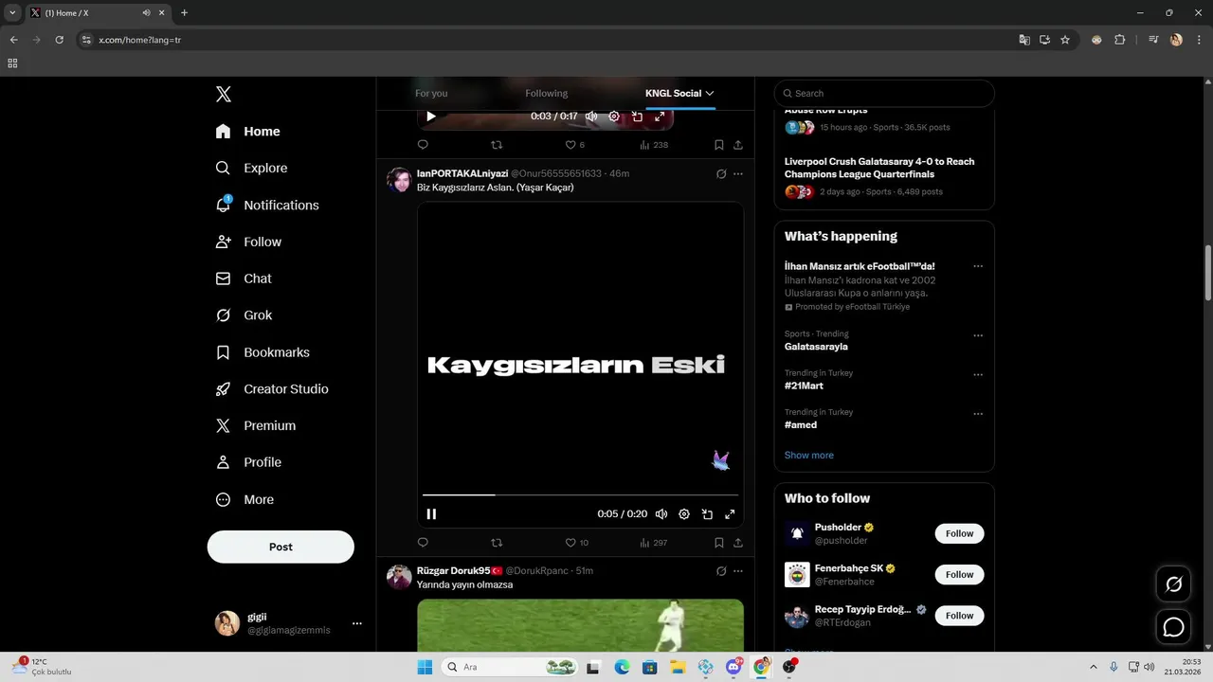Bookmark IanPORTAKALniyazi's post
Image resolution: width=1213 pixels, height=682 pixels.
coord(719,543)
